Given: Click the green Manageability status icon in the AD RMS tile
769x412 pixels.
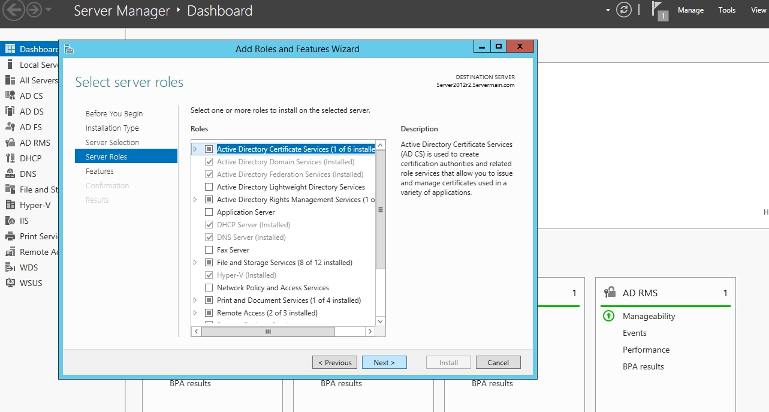Looking at the screenshot, I should tap(608, 316).
